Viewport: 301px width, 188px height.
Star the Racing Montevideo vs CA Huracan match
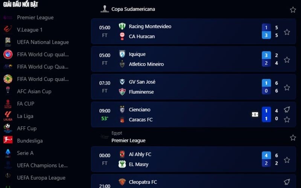coord(287,32)
